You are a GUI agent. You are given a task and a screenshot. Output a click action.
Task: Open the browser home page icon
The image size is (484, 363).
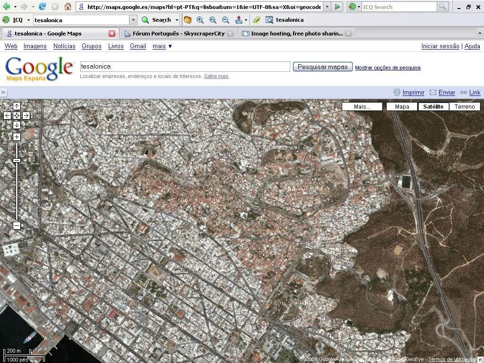coord(68,7)
